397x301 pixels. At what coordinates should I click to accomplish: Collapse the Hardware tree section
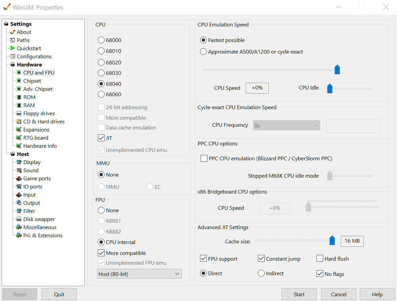point(13,64)
